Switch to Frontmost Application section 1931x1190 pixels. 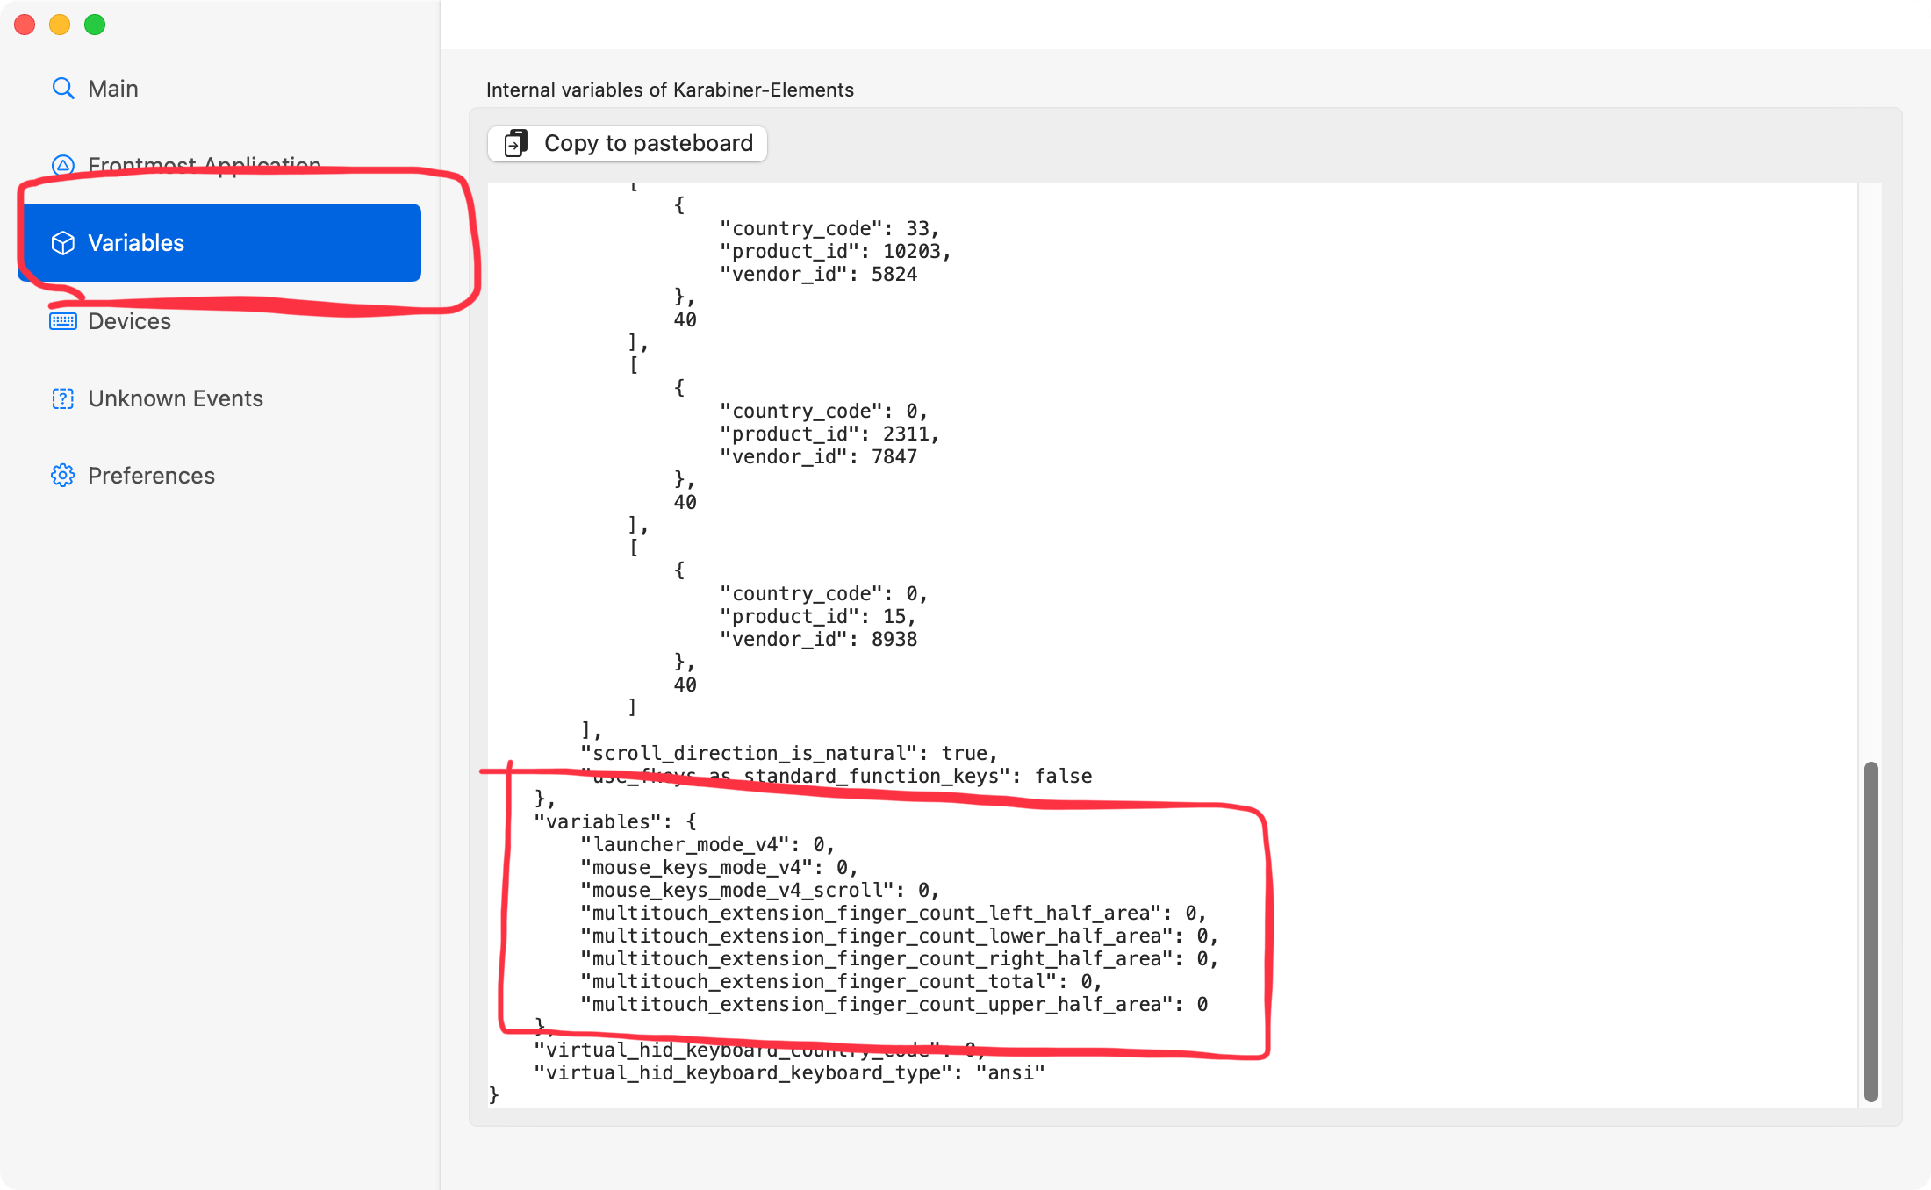coord(219,165)
